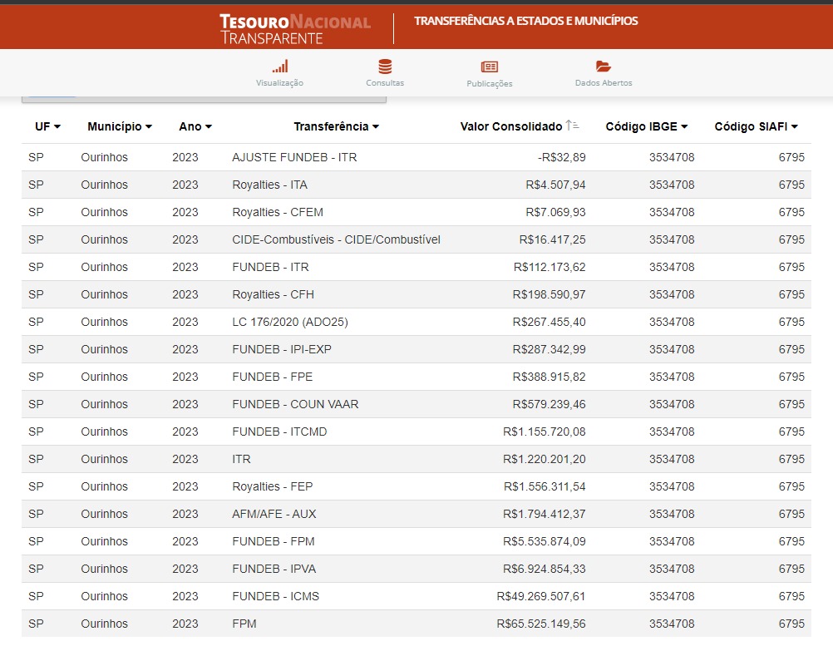Image resolution: width=833 pixels, height=646 pixels.
Task: Select the CIDE-Combustíveis - CIDE/Combustível cell
Action: tap(337, 239)
